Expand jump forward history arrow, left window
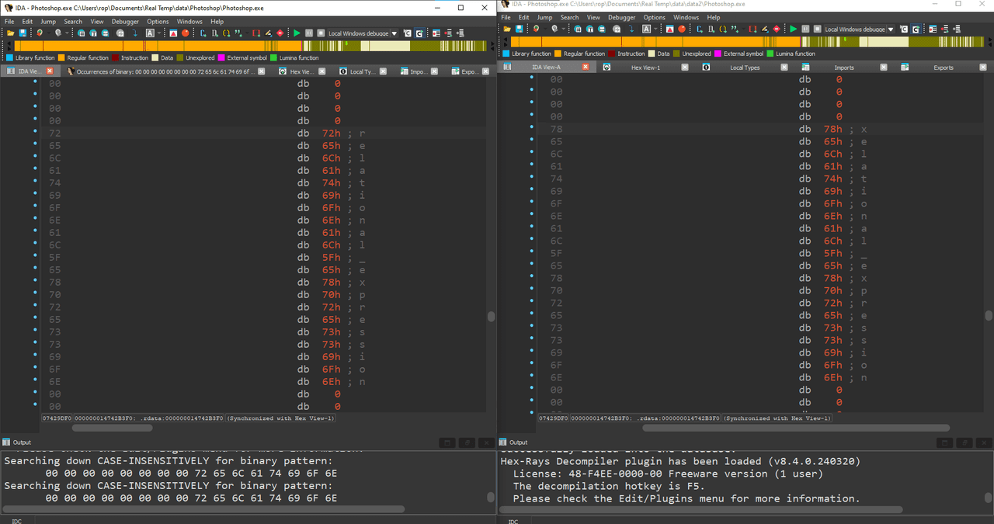The width and height of the screenshot is (994, 524). click(x=67, y=33)
